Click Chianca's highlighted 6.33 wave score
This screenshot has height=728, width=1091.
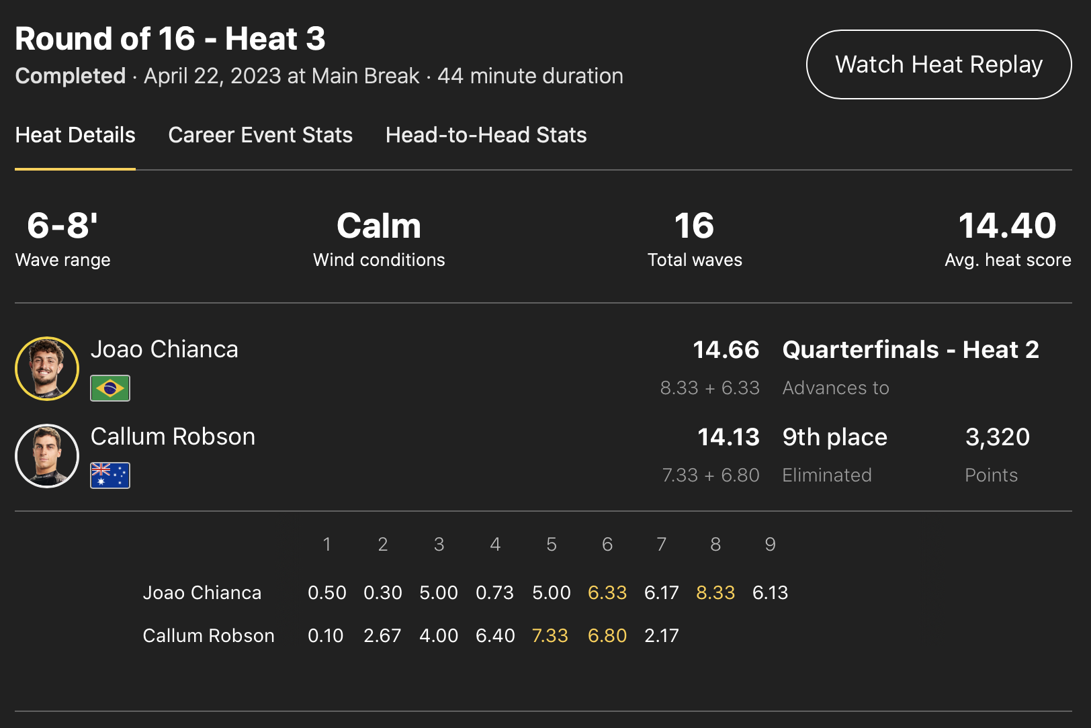click(x=607, y=593)
